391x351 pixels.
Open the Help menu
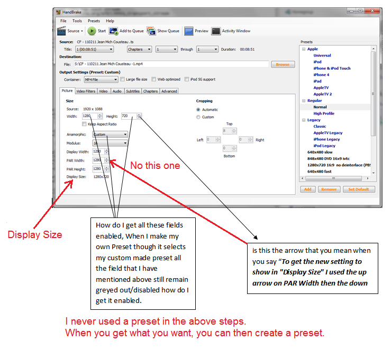(x=110, y=21)
